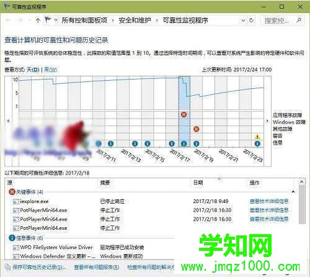Refresh the Reliability Monitor page
310x277 pixels.
(x=251, y=20)
